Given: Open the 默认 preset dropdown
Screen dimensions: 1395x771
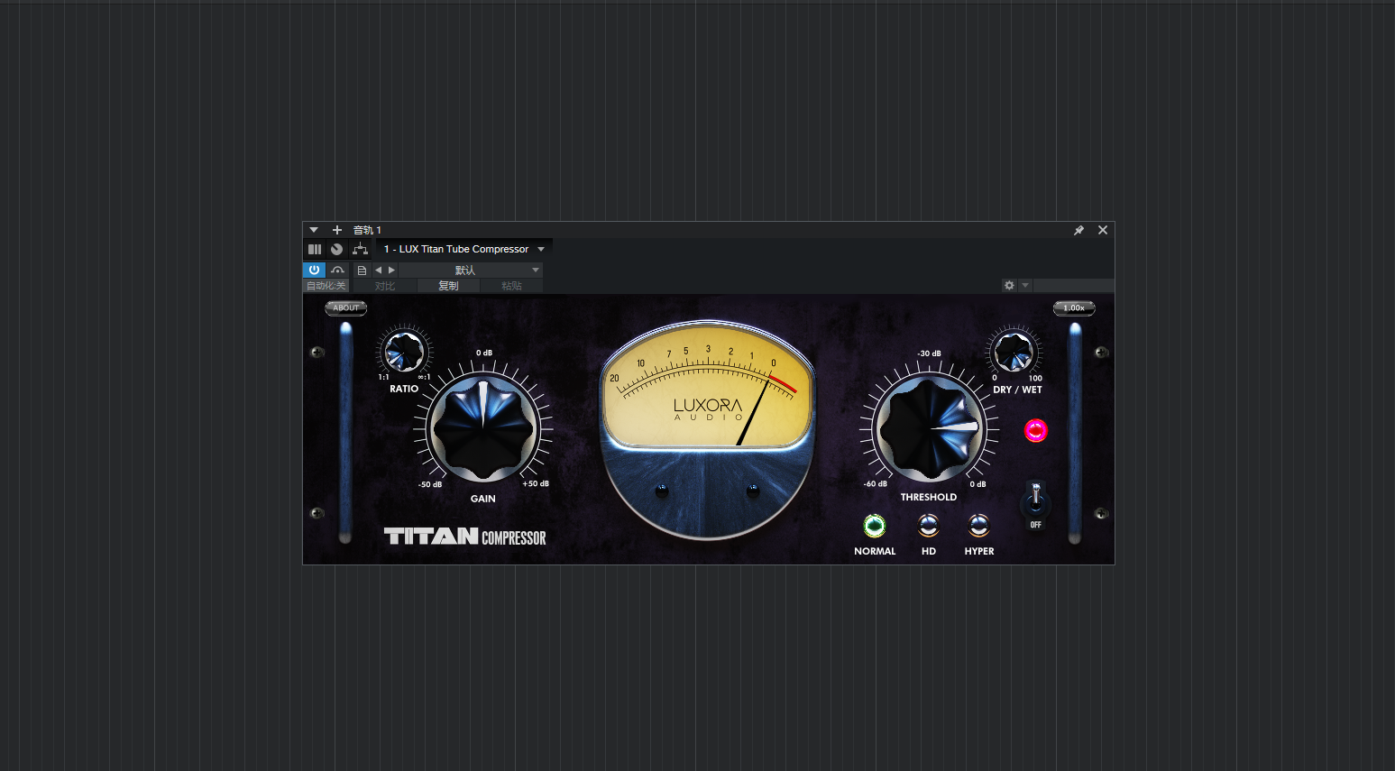Looking at the screenshot, I should (472, 270).
